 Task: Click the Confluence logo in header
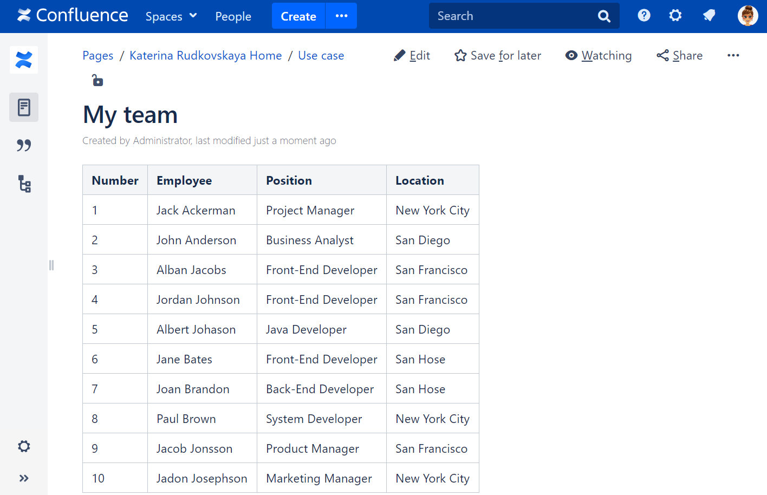click(x=73, y=16)
